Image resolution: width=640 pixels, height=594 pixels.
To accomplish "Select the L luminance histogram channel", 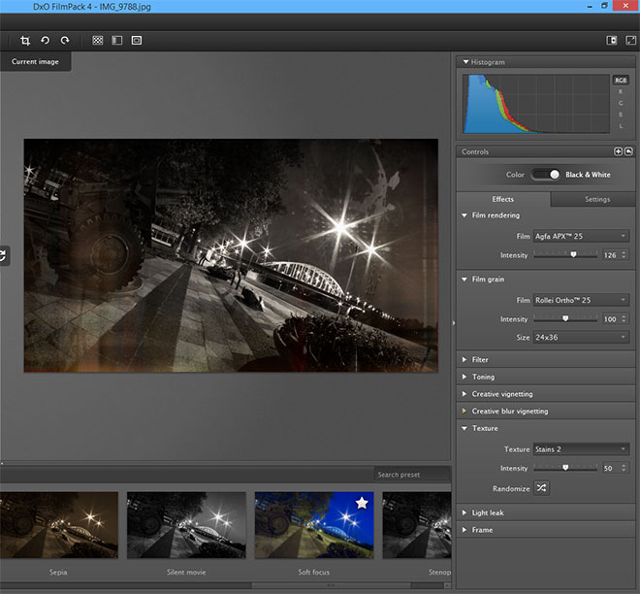I will (x=621, y=126).
